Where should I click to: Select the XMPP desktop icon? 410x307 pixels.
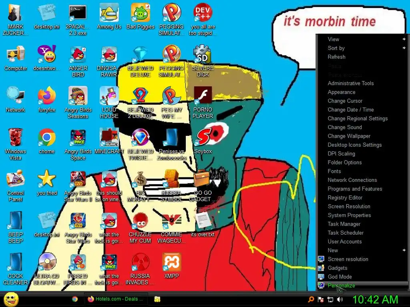(171, 266)
